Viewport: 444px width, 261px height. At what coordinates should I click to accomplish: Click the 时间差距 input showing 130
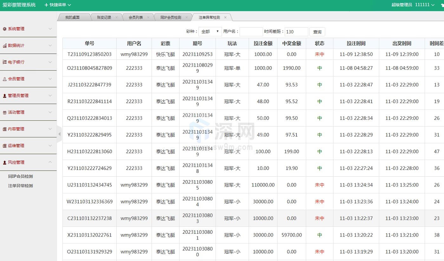point(296,32)
